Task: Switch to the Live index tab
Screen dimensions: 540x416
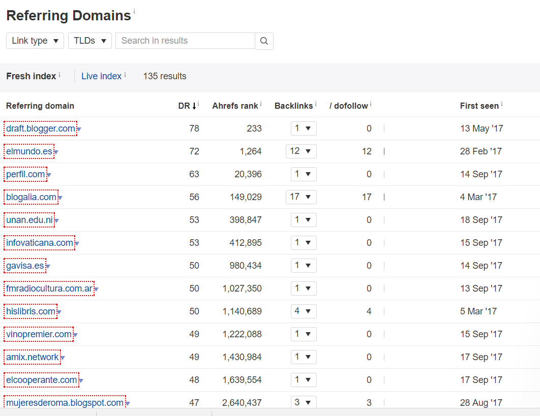Action: click(101, 76)
